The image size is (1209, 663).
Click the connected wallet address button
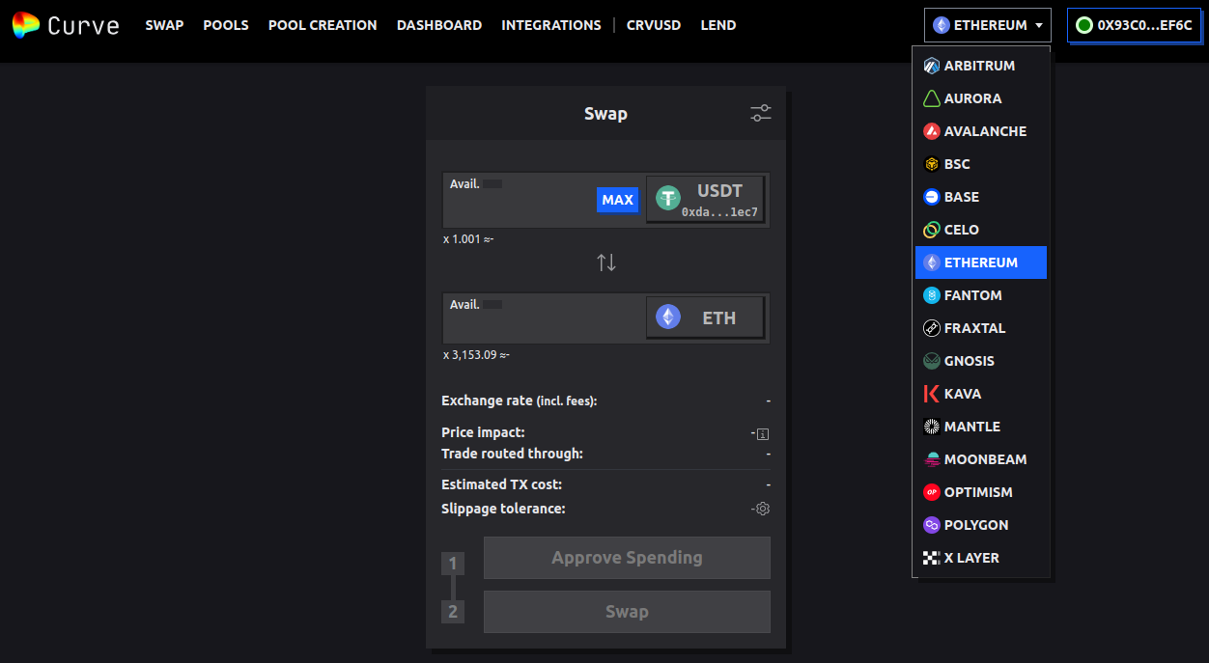[1135, 25]
